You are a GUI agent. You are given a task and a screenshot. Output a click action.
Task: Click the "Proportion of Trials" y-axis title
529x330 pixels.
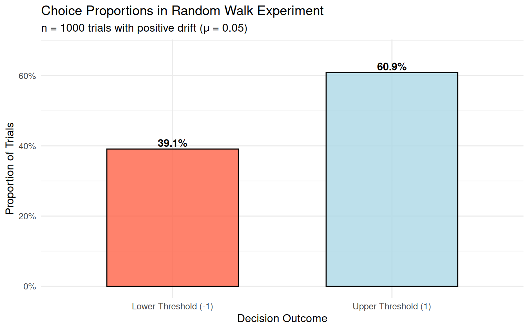[10, 168]
